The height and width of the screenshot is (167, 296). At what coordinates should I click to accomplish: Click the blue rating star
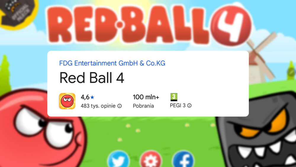92,97
